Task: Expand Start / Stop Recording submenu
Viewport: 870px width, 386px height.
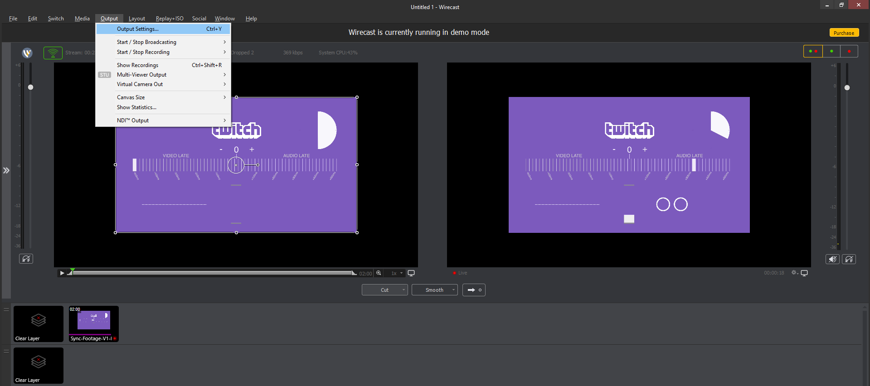Action: coord(163,52)
